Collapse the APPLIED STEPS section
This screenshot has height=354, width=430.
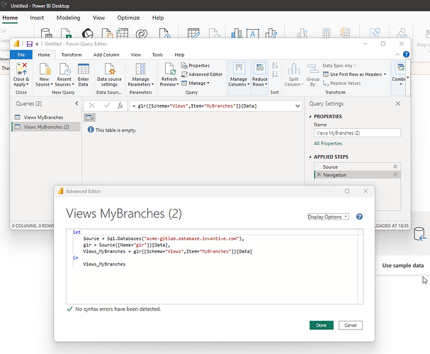[x=310, y=156]
